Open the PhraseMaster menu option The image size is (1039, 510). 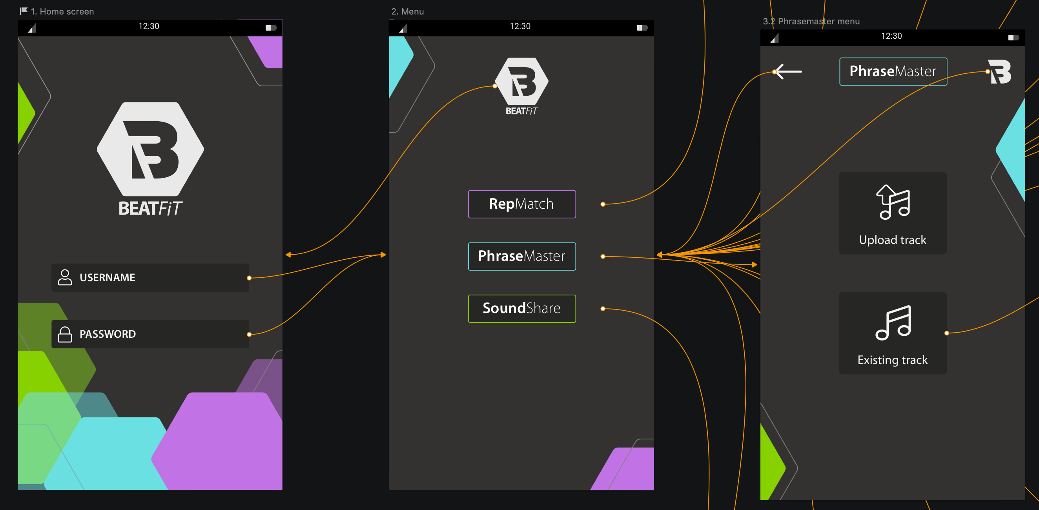(521, 257)
